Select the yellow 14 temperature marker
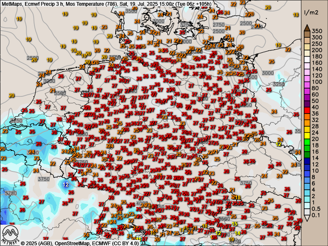Viewport: 328px width, 246px height. (x=237, y=233)
